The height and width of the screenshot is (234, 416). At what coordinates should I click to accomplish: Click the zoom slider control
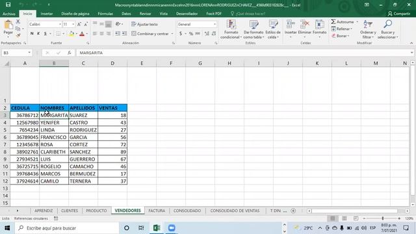[x=383, y=218]
